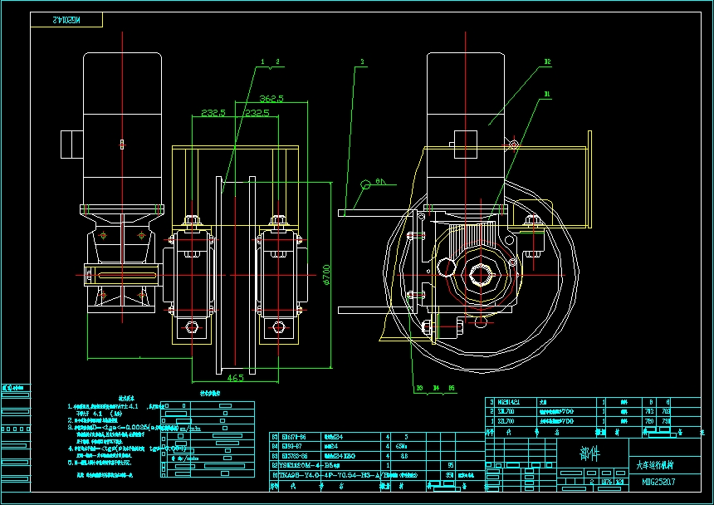Click the MDG25207 drawing number in title block
Screen dimensions: 714x505
click(659, 482)
